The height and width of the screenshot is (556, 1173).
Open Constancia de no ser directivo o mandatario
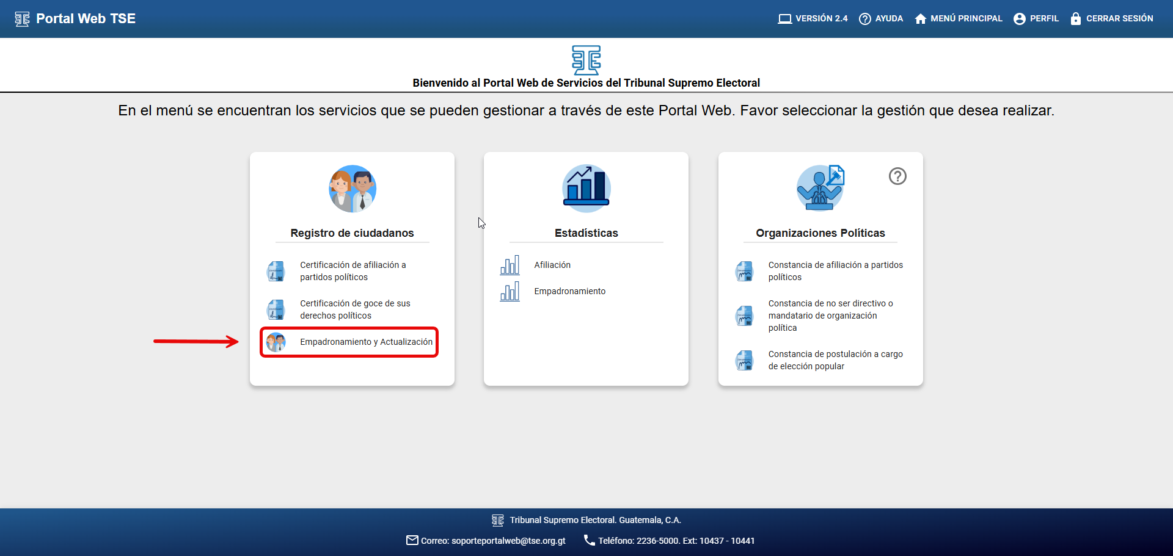point(831,316)
